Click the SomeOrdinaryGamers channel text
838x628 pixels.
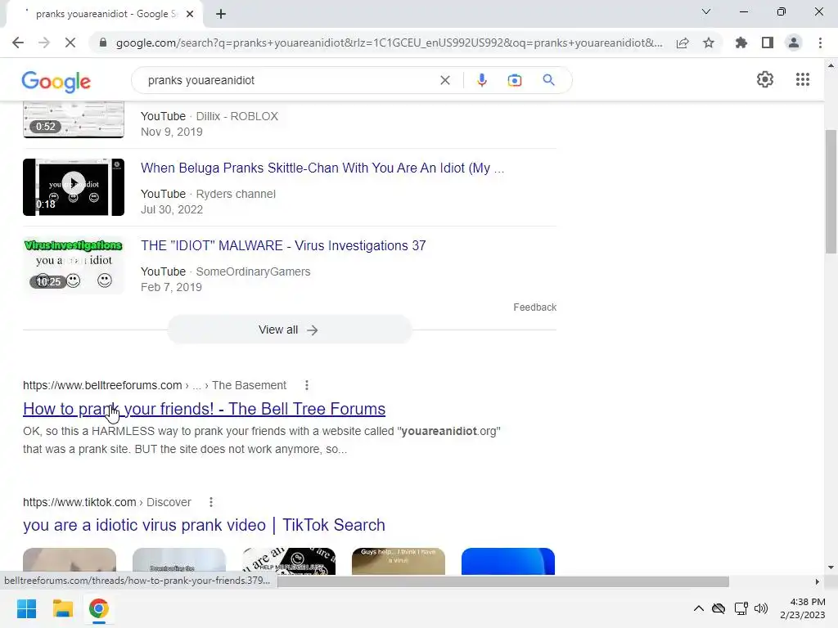click(253, 271)
